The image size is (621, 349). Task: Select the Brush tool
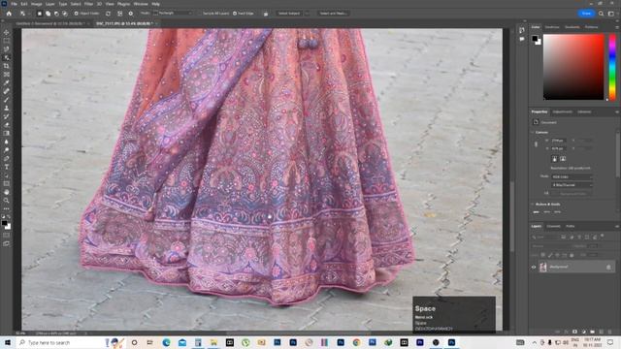pyautogui.click(x=7, y=100)
